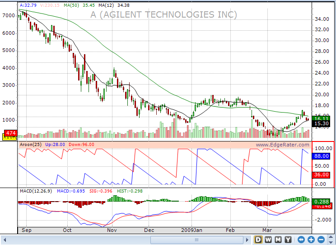This screenshot has height=245, width=336.
Task: Click the V:230.15 volume readout
Action: [x=50, y=5]
